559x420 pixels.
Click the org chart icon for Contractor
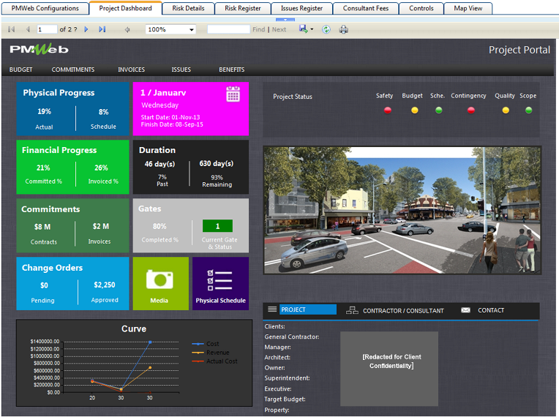click(x=352, y=310)
